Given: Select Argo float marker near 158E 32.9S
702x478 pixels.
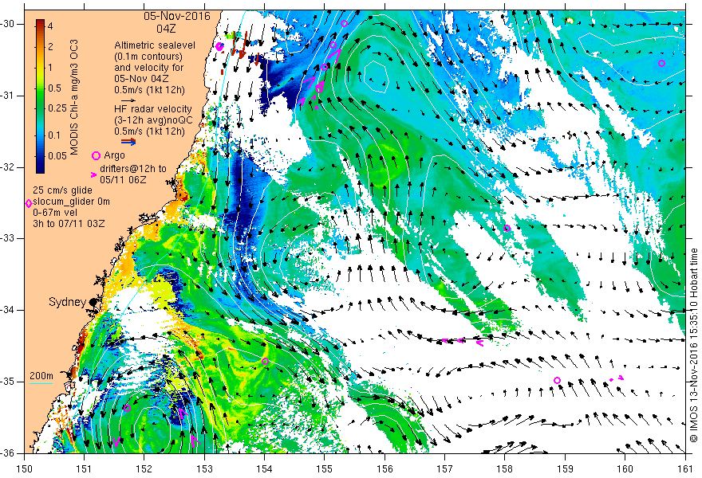Looking at the screenshot, I should point(507,228).
